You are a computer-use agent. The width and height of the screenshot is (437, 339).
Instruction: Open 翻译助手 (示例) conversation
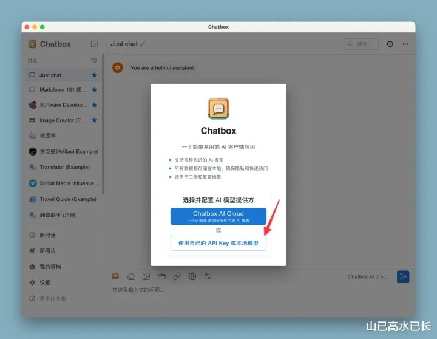(63, 215)
